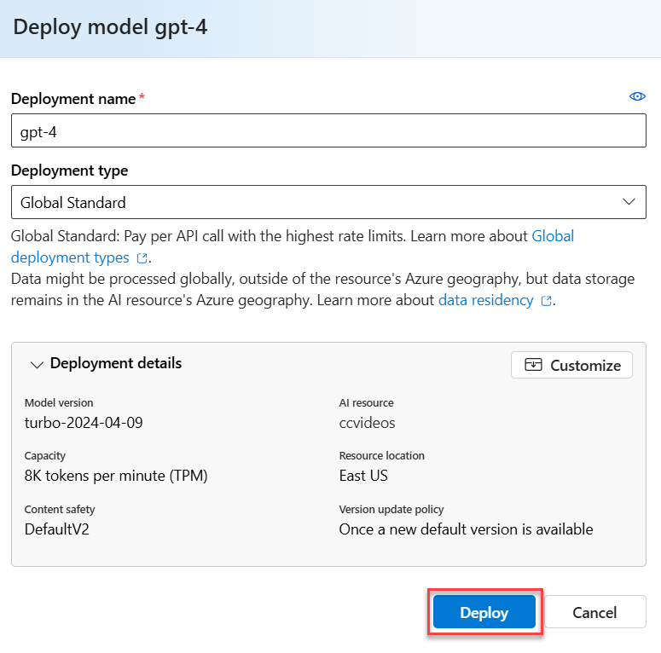Collapse the Deployment details section
Viewport: 661px width, 653px height.
click(x=37, y=364)
